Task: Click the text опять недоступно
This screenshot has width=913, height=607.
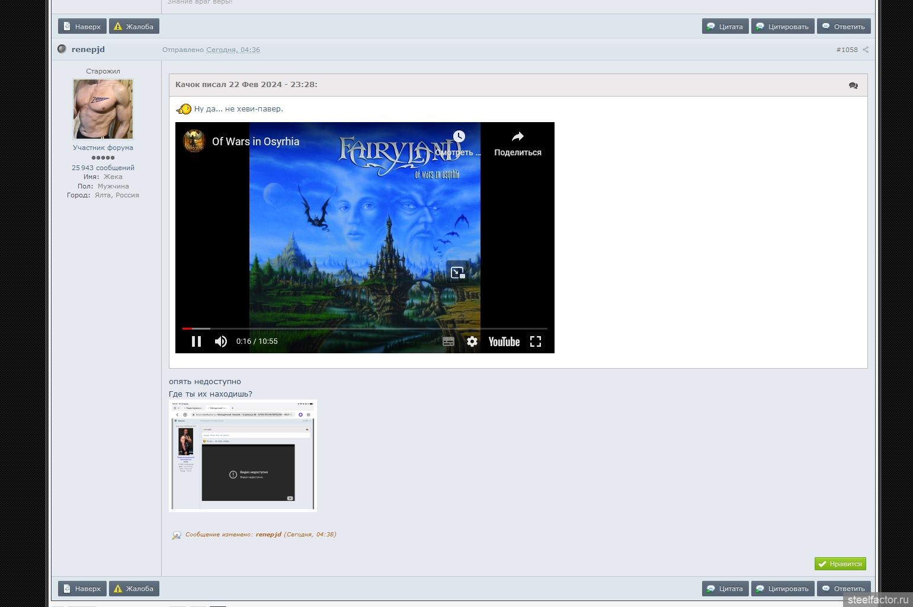Action: 205,381
